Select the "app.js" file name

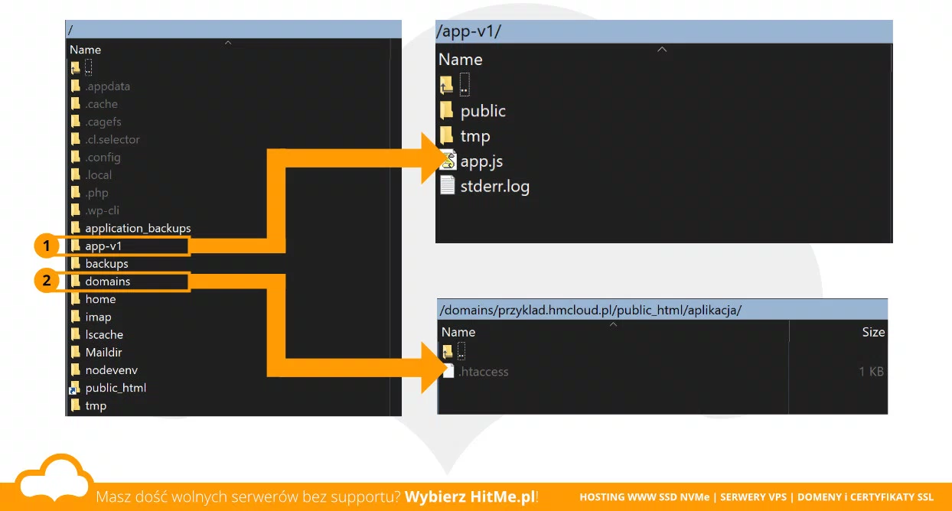pyautogui.click(x=481, y=161)
